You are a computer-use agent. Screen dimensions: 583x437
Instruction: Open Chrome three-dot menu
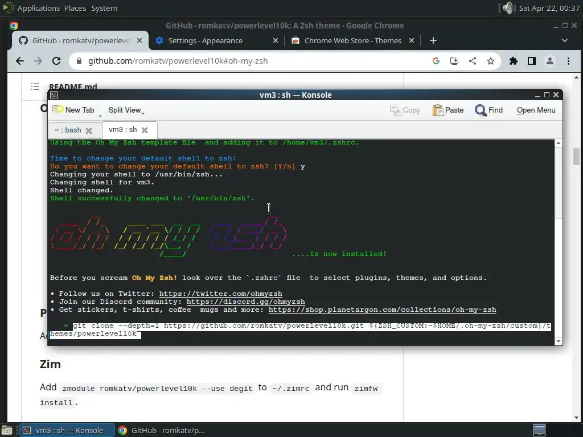point(568,61)
